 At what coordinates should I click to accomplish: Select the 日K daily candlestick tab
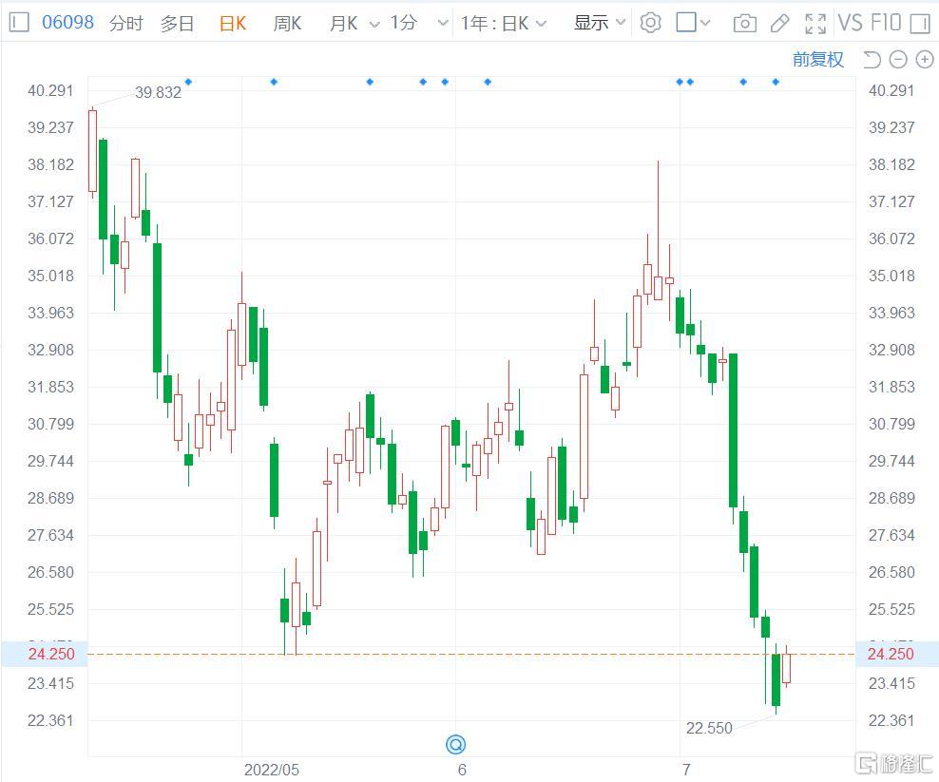point(232,24)
